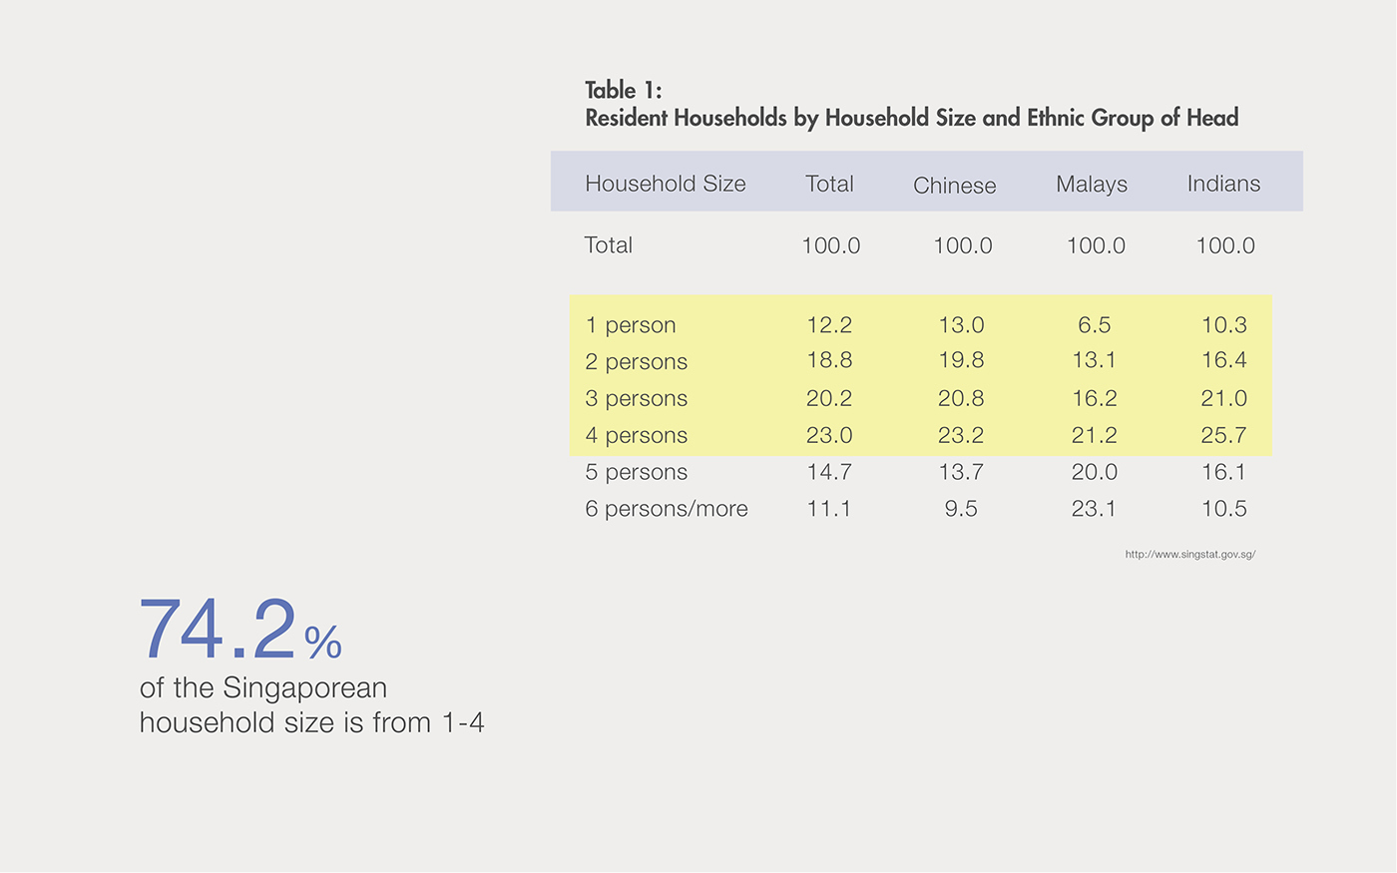Click the '5 persons' row label
1397x873 pixels.
coord(636,472)
